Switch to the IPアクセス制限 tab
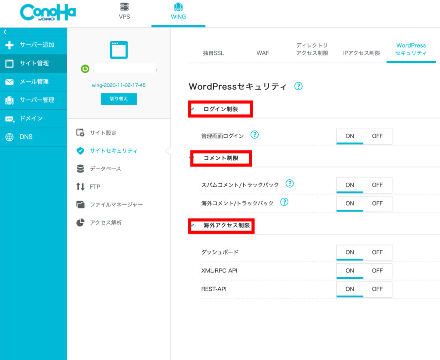The width and height of the screenshot is (440, 360). point(361,53)
